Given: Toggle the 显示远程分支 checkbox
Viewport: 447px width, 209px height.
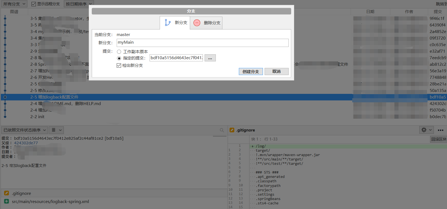Looking at the screenshot, I should [x=34, y=4].
